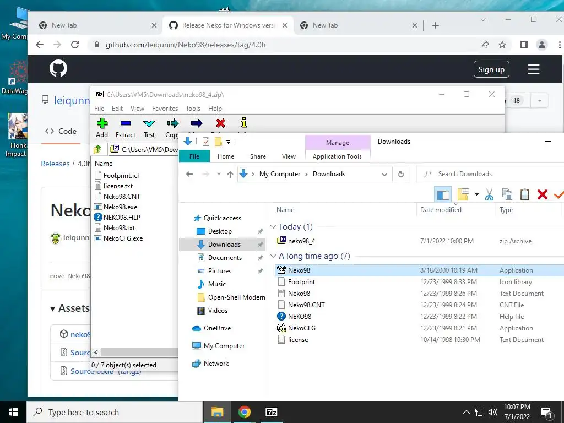Click the Chrome address bar URL
This screenshot has height=423, width=564.
(186, 45)
